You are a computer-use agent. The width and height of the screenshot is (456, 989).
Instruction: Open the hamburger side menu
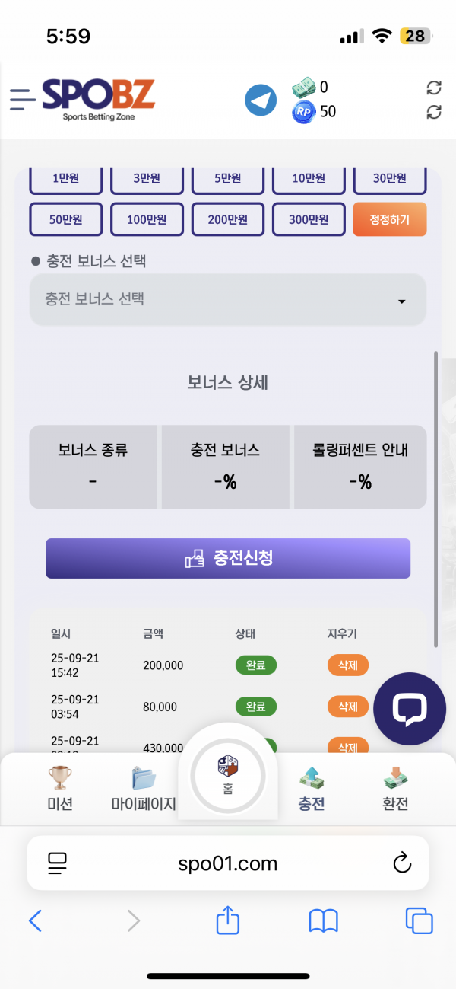click(23, 99)
